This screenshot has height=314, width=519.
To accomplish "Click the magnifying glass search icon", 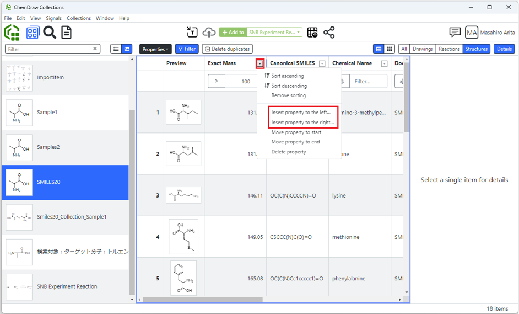I will tap(50, 33).
